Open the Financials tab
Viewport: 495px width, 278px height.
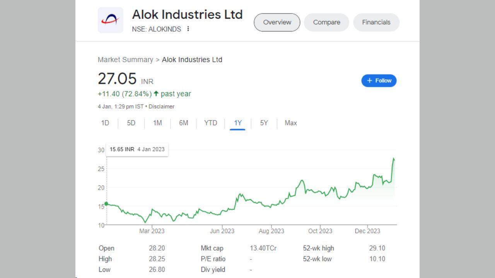pos(376,22)
